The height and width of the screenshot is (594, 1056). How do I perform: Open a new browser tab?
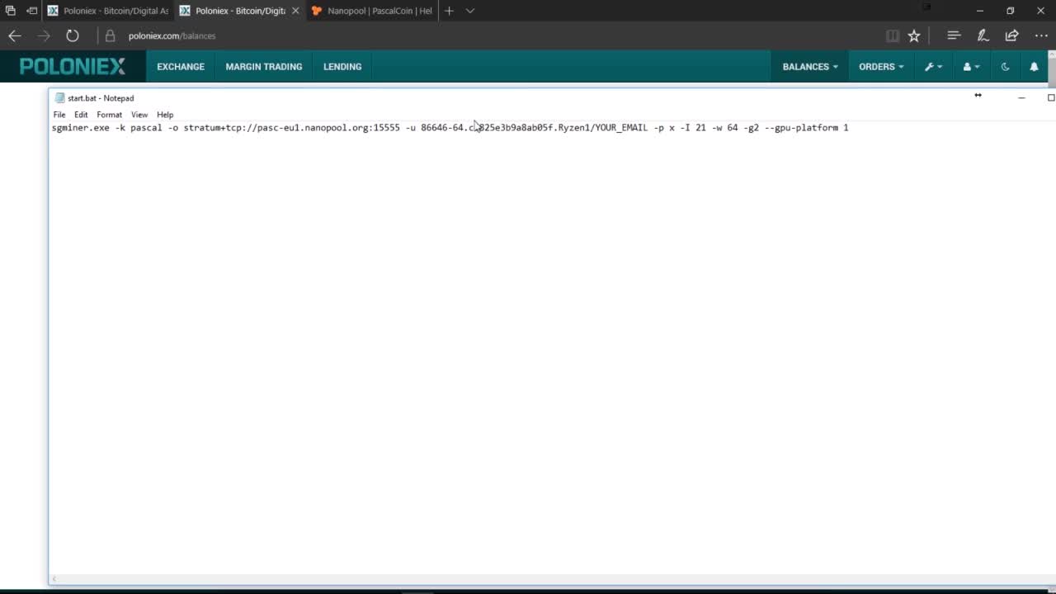(x=449, y=11)
